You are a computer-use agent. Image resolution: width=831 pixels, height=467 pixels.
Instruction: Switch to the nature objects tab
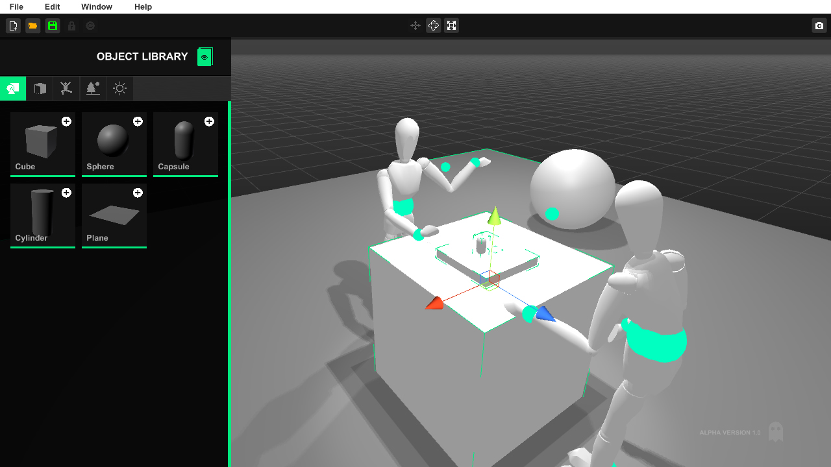tap(92, 88)
